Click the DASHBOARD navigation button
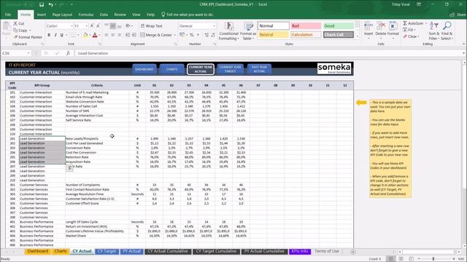 [144, 69]
